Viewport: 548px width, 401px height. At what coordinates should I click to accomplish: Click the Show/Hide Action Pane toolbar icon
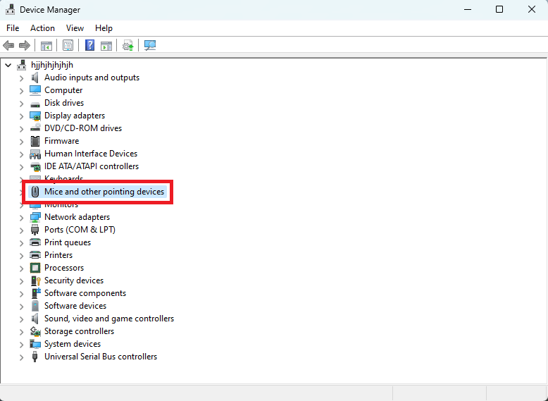click(106, 46)
